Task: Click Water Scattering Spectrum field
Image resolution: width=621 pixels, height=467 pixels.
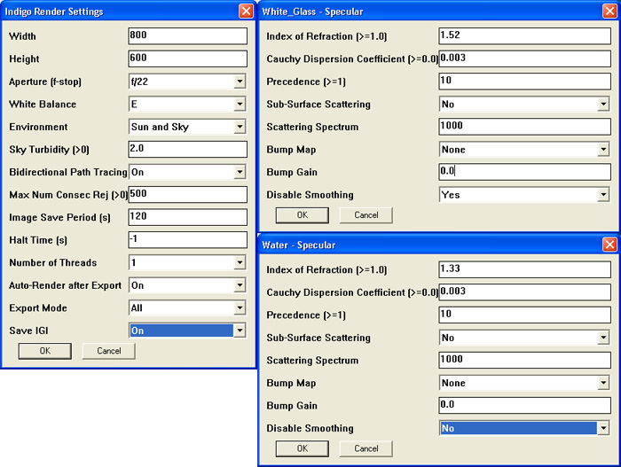Action: pos(525,360)
